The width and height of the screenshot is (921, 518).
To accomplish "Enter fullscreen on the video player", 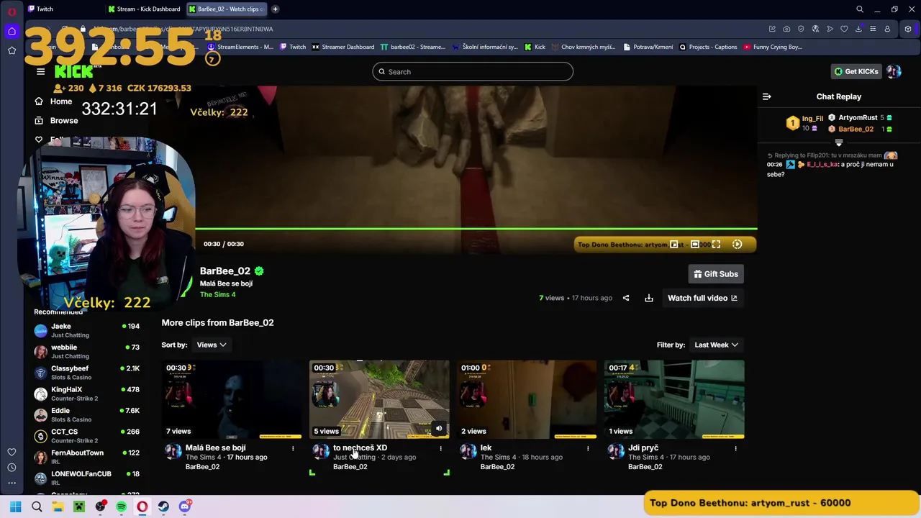I will [x=716, y=245].
